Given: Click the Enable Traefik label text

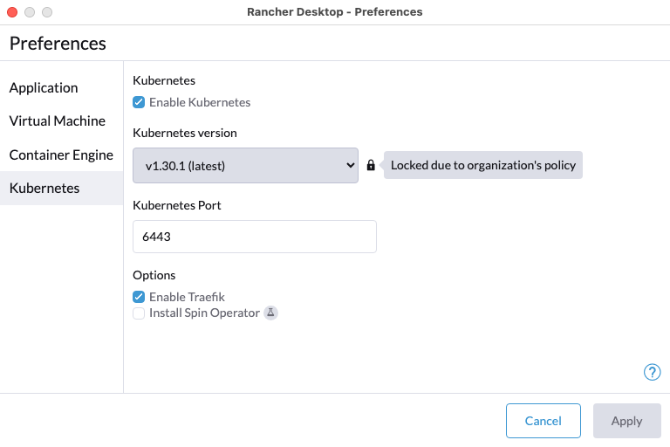Looking at the screenshot, I should [x=187, y=297].
